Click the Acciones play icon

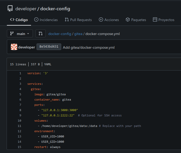(101, 20)
